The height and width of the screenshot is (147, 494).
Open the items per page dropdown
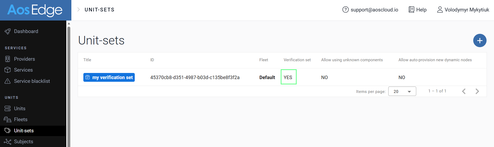pyautogui.click(x=402, y=91)
